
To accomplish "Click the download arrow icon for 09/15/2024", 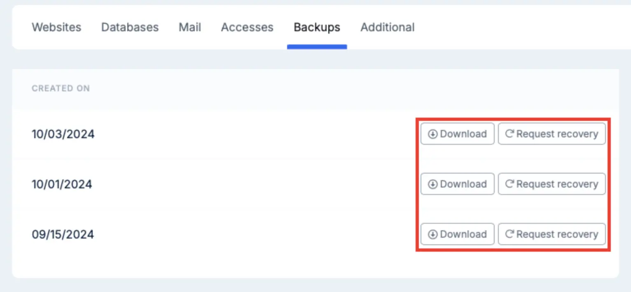I will click(x=432, y=234).
